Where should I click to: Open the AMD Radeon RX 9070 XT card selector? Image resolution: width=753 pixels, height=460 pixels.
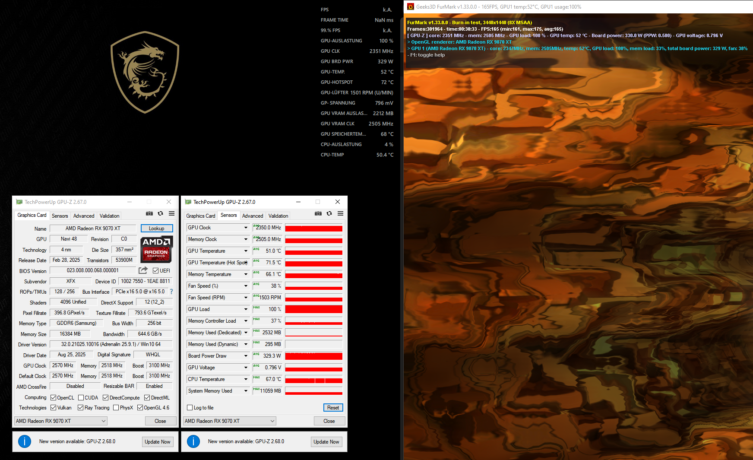[60, 420]
